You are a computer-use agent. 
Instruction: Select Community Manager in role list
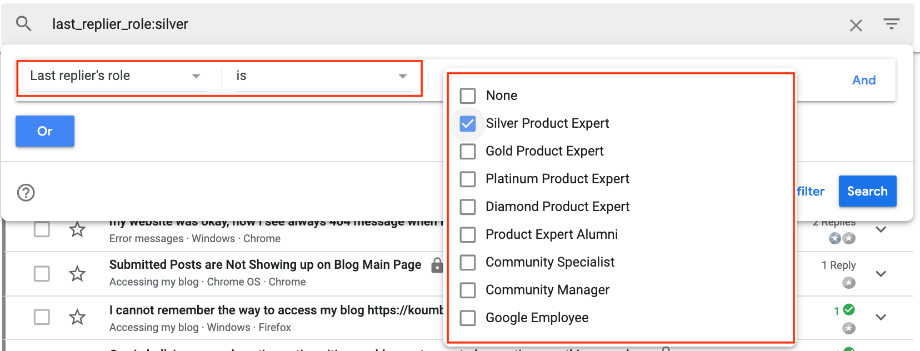click(468, 290)
